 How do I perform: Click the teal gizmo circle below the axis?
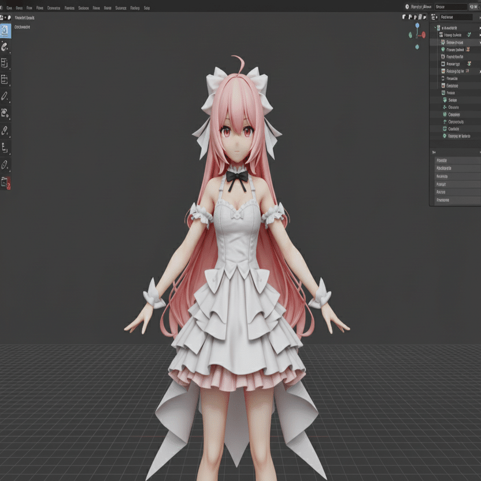click(x=417, y=47)
